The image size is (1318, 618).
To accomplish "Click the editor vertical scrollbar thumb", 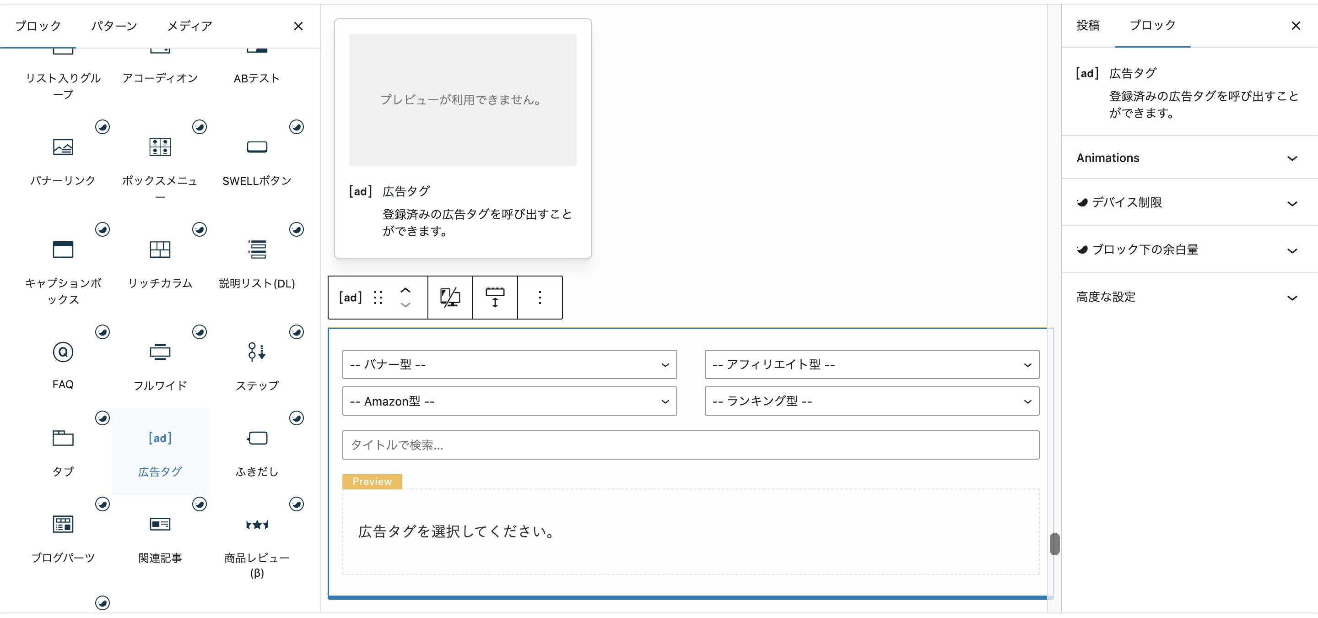I will [1054, 543].
